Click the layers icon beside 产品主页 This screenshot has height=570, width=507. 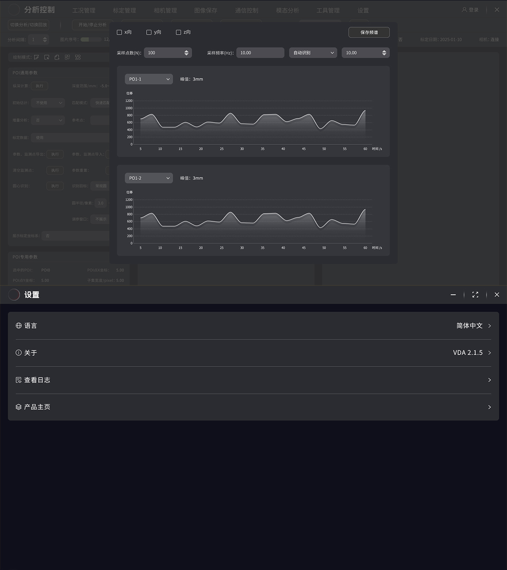pos(19,407)
